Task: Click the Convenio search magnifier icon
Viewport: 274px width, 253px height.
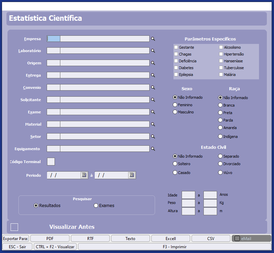Action: point(153,88)
